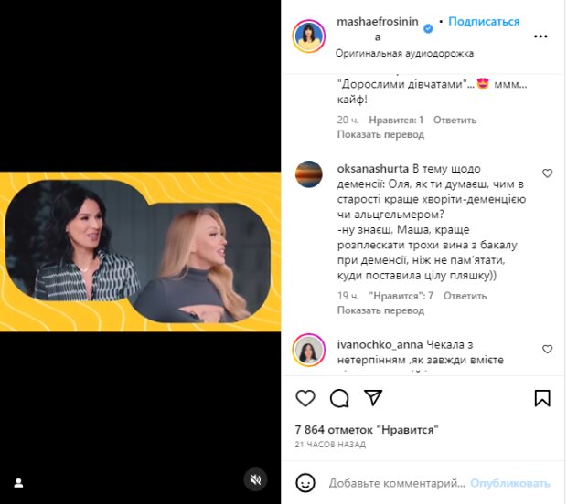
Task: Reply to oksanashurta's comment
Action: pyautogui.click(x=465, y=296)
